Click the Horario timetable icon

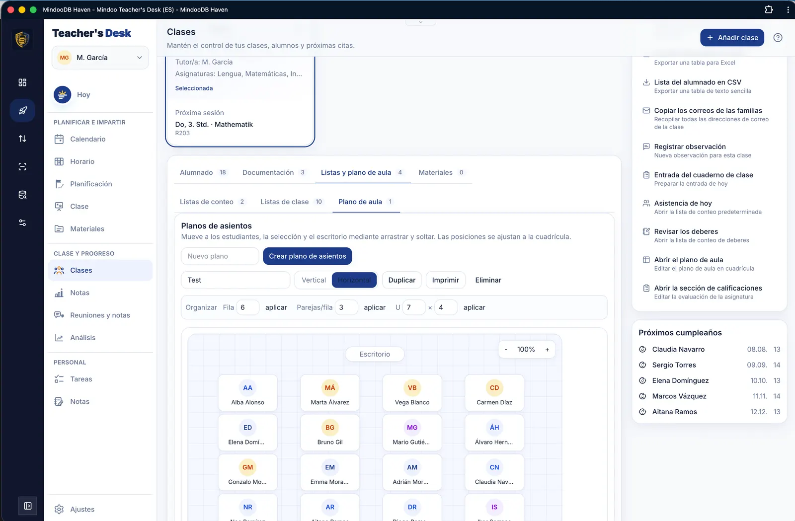59,161
